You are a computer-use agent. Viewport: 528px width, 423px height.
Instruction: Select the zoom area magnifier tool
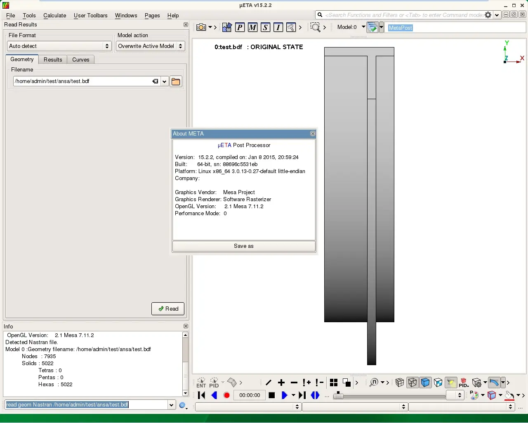[x=316, y=27]
